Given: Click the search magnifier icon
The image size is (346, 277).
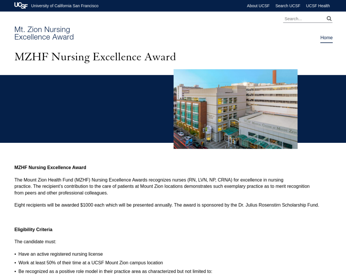Looking at the screenshot, I should (329, 19).
